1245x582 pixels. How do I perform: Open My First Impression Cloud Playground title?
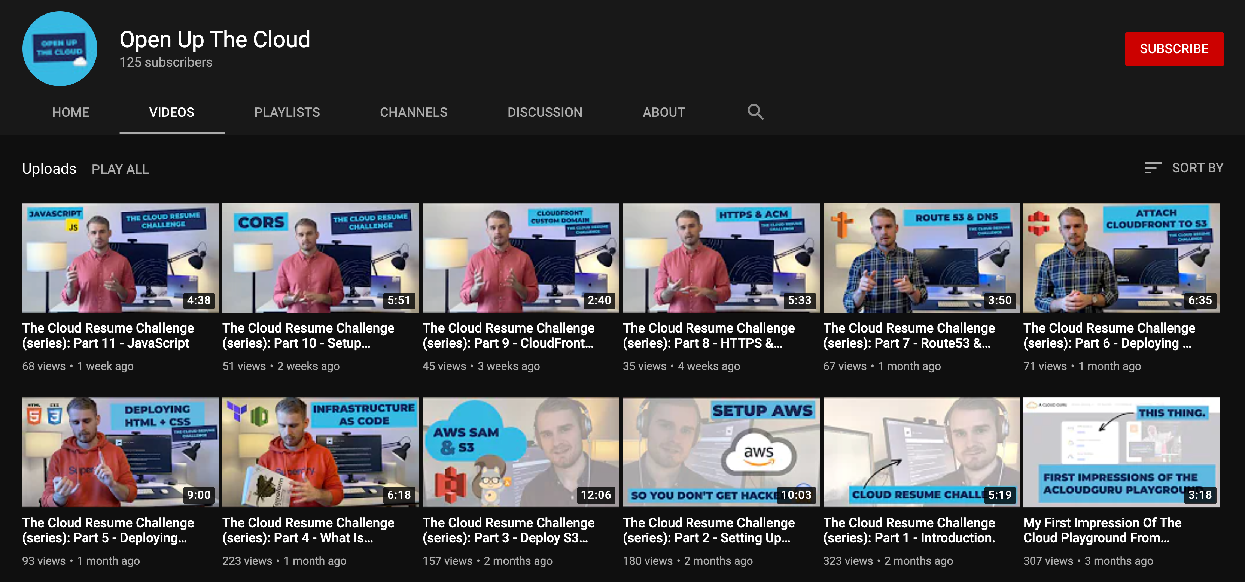click(1102, 530)
